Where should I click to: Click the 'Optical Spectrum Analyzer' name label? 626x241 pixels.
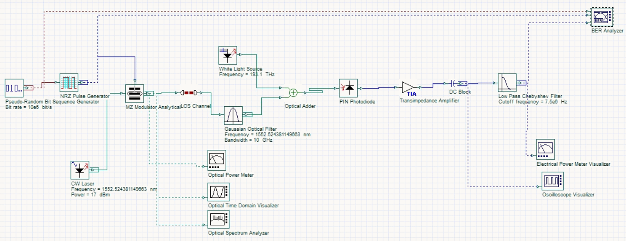coord(238,233)
